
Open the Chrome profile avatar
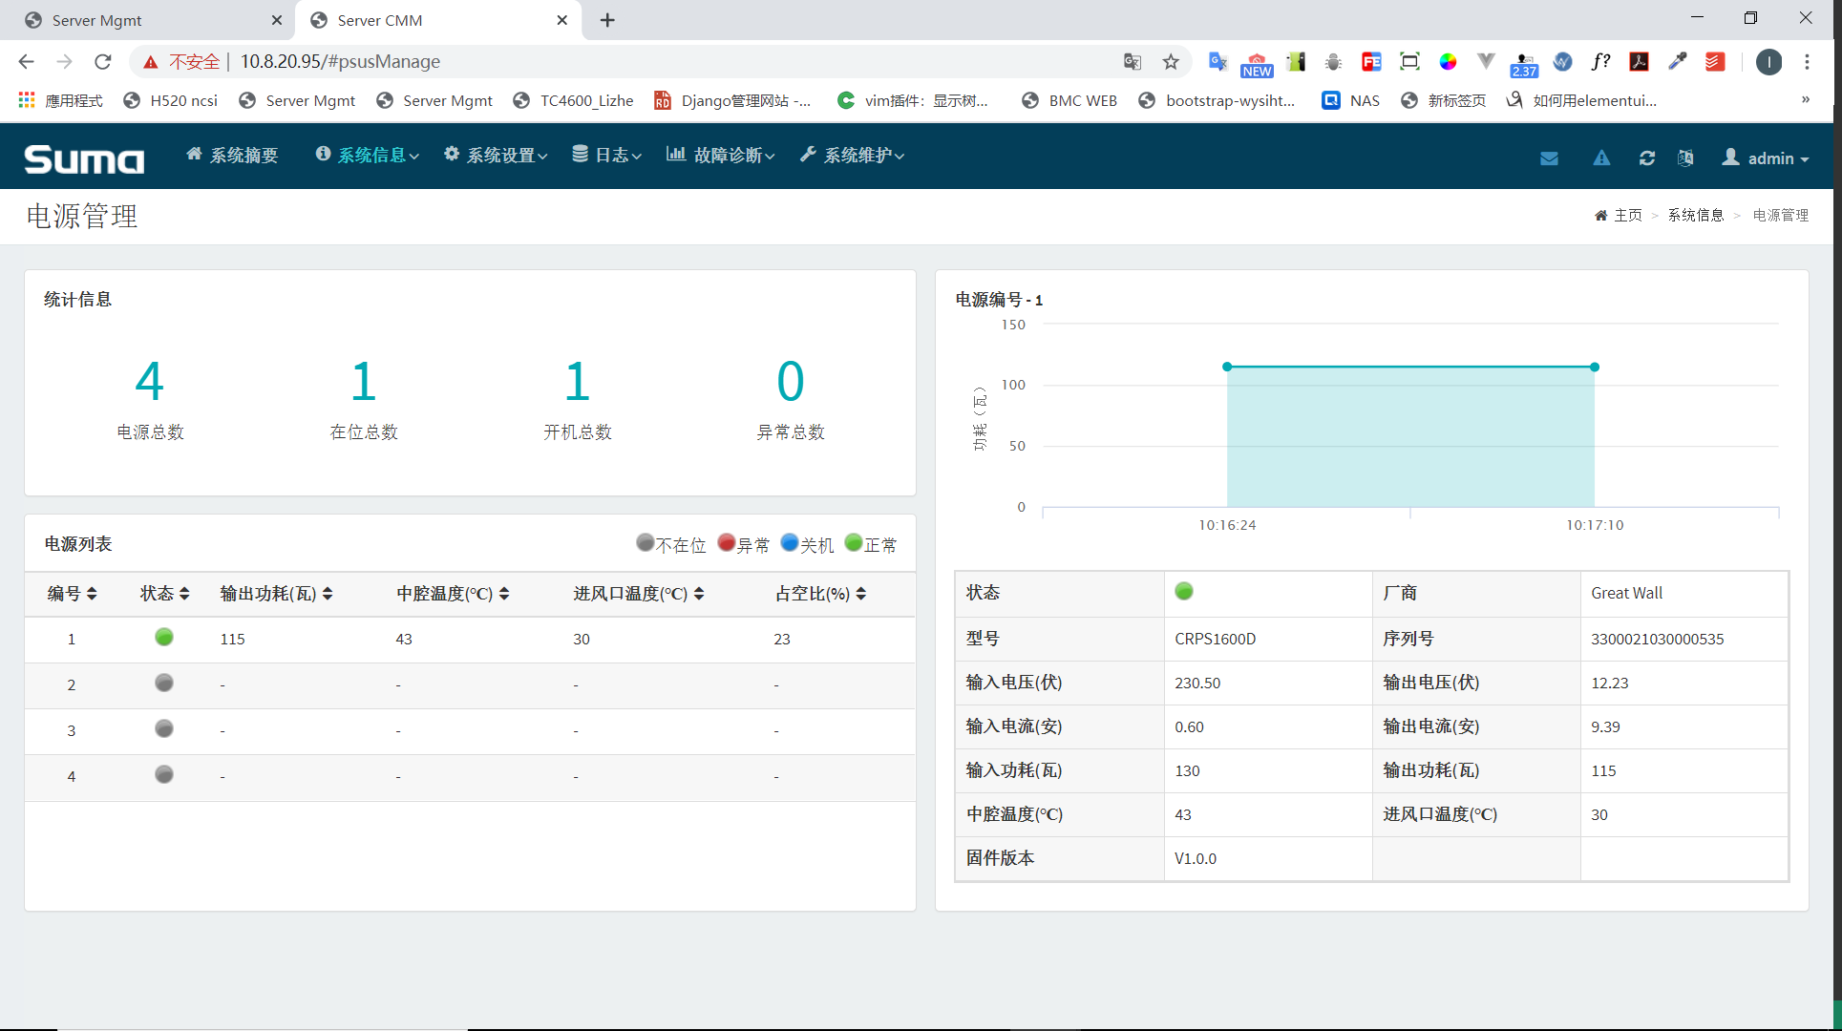(x=1768, y=62)
